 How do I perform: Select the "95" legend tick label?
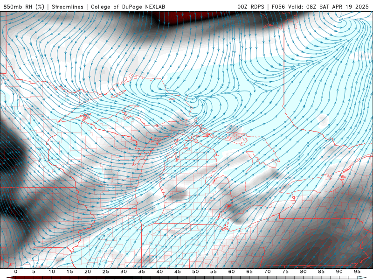[x=357, y=272]
